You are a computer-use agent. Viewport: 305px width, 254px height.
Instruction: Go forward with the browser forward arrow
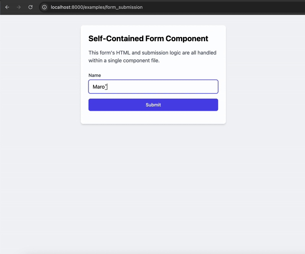point(18,7)
